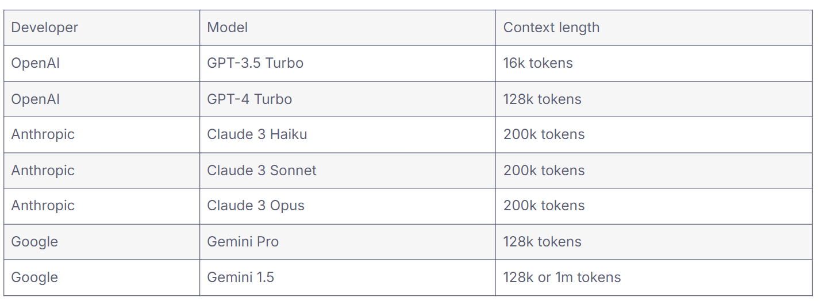Click the Gemini Pro cell
The height and width of the screenshot is (301, 819).
pos(348,242)
